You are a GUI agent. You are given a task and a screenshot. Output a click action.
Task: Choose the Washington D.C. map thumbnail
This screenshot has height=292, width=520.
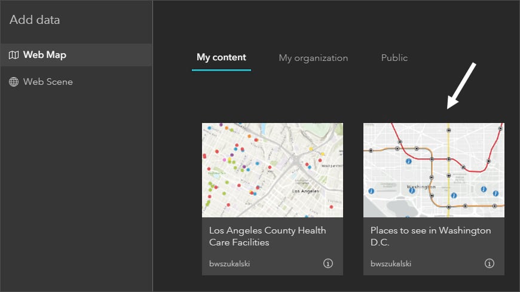pos(434,170)
